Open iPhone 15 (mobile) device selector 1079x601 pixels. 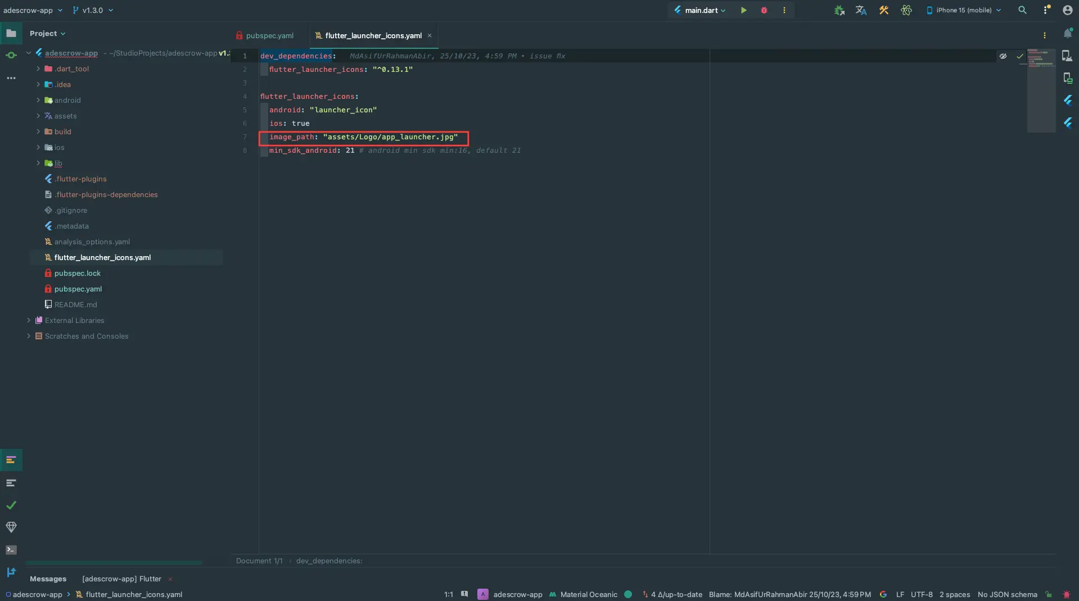coord(964,10)
